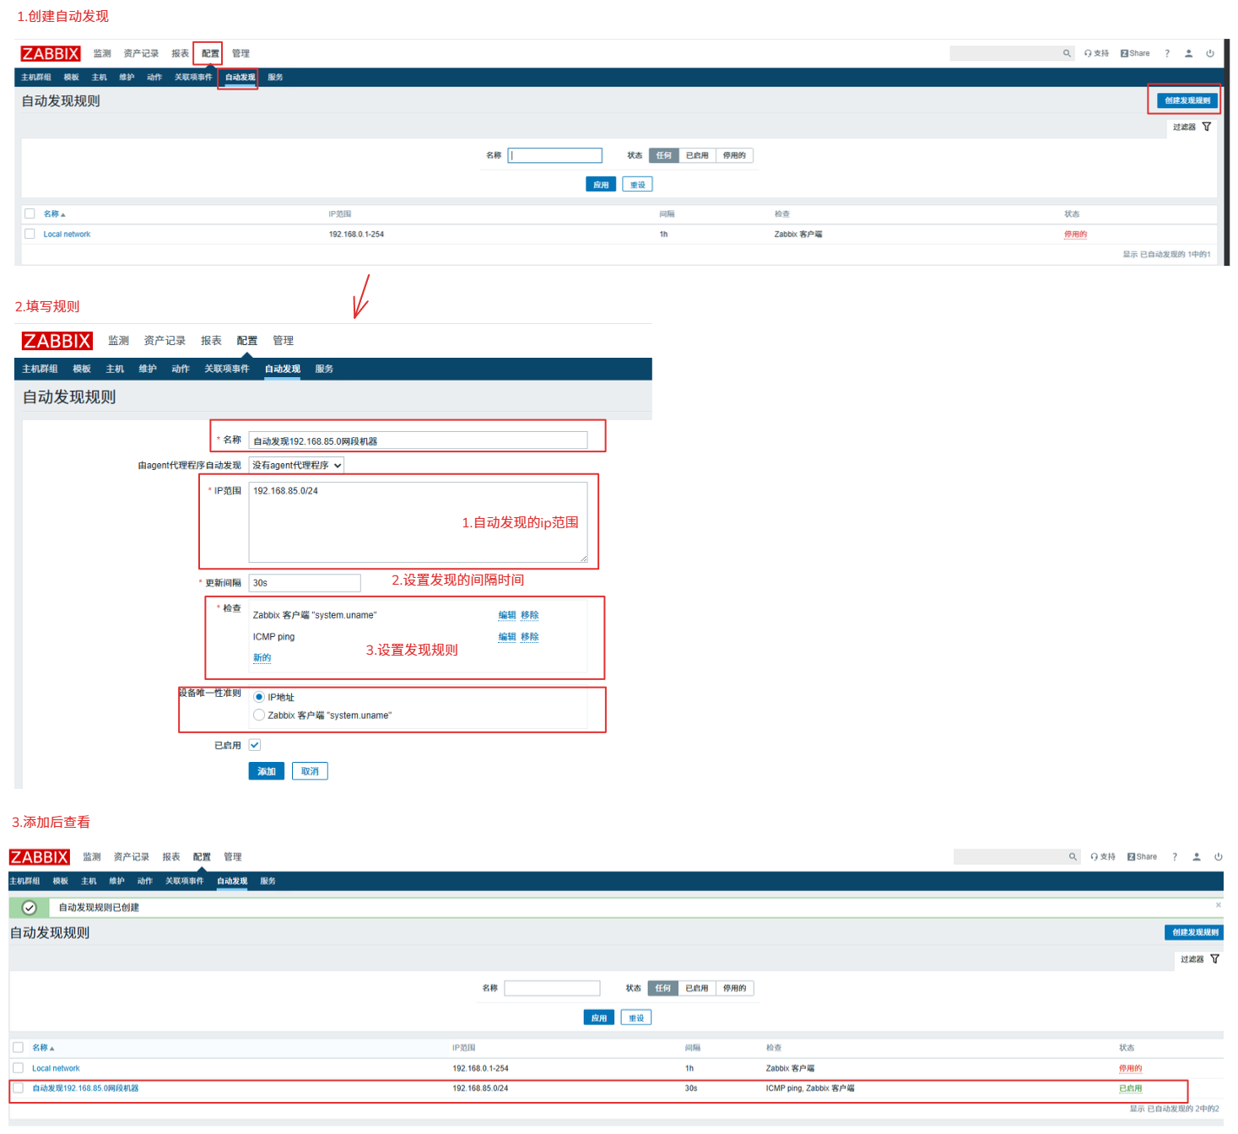The image size is (1238, 1134).
Task: Click the 取消 button in the rule form
Action: click(310, 771)
